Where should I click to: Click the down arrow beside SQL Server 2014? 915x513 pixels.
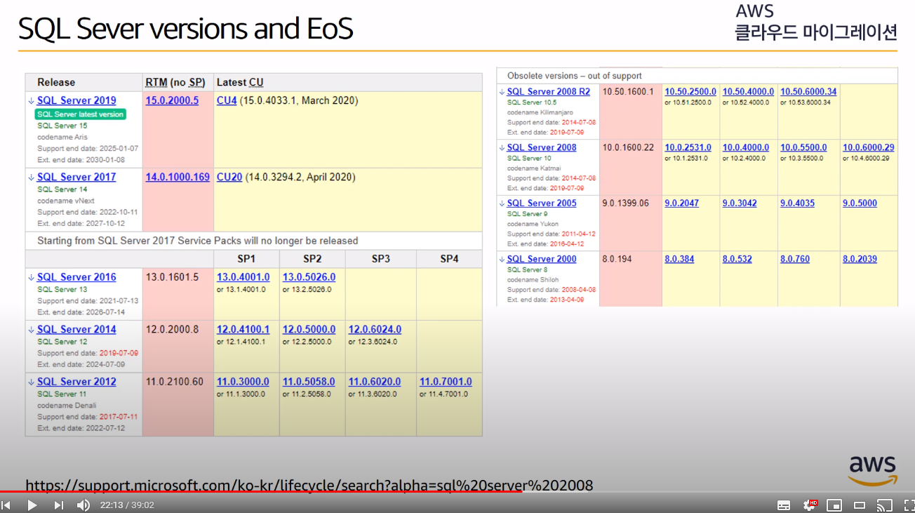[32, 330]
